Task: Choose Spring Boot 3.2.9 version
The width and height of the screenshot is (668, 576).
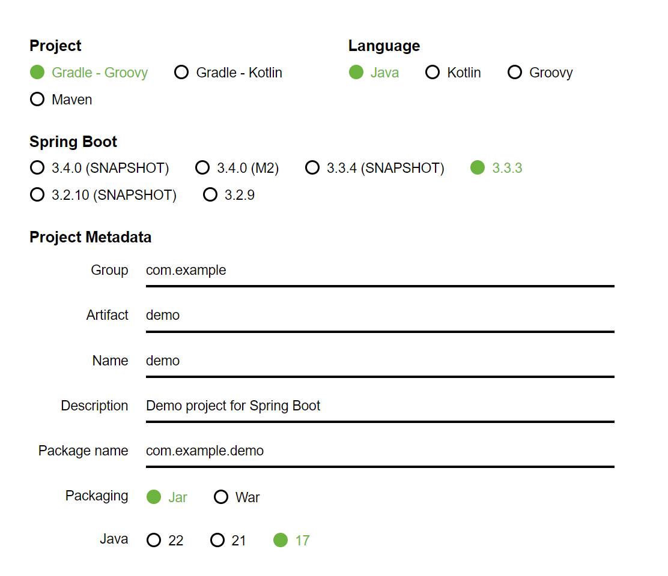Action: [x=210, y=195]
